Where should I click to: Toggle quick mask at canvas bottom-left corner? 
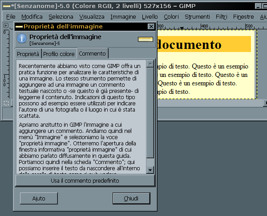6,103
